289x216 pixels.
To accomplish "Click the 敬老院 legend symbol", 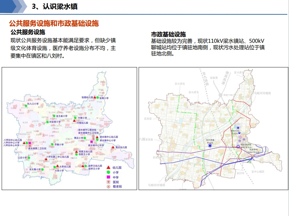I will coord(108,186).
